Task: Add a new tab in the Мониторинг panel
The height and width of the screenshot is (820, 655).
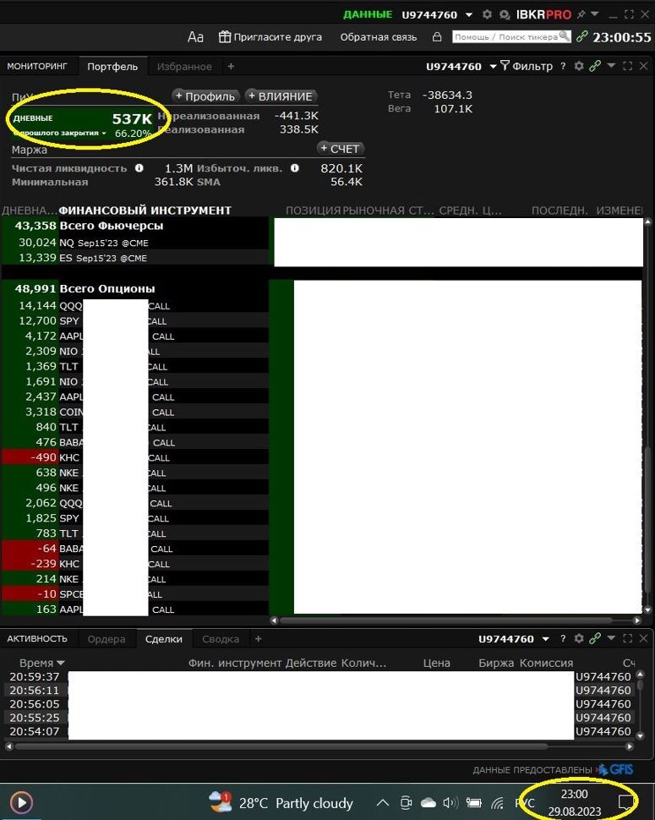Action: click(x=231, y=67)
